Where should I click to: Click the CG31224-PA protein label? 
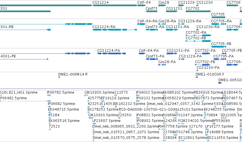[x=109, y=51]
